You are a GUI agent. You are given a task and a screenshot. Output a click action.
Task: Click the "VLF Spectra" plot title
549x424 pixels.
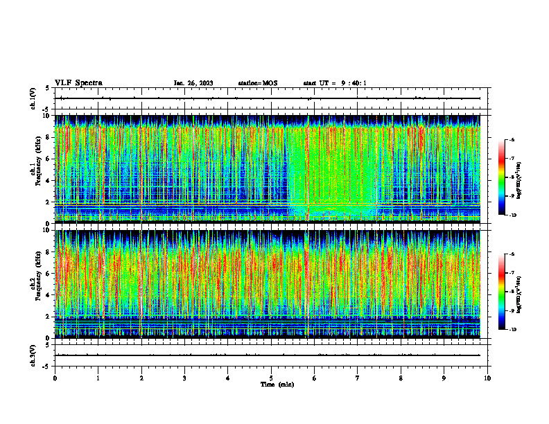(x=78, y=83)
